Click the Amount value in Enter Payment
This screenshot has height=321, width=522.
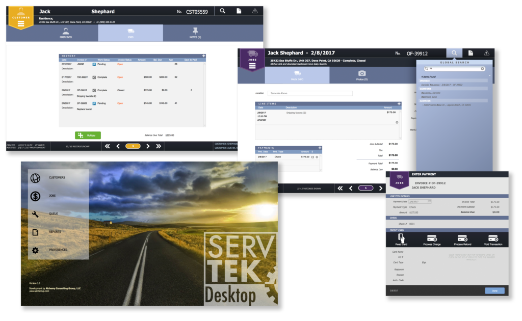[x=413, y=212]
